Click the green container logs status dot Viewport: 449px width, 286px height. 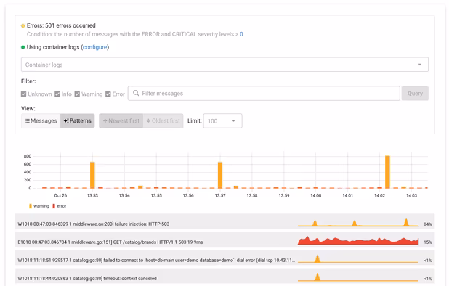23,47
